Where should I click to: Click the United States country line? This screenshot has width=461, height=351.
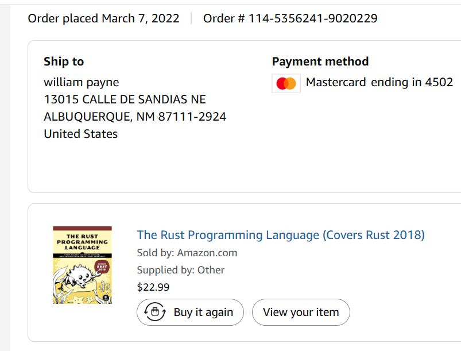pyautogui.click(x=80, y=134)
